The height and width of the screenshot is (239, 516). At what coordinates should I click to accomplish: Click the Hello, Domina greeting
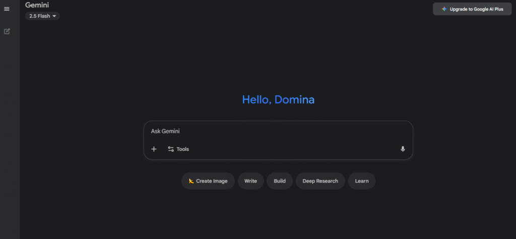(278, 100)
